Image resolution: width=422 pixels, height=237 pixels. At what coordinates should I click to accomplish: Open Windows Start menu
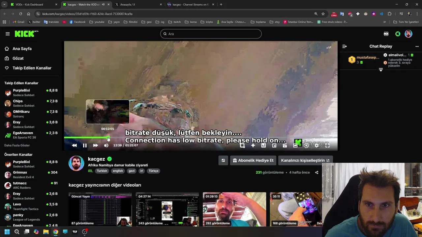coord(7,232)
